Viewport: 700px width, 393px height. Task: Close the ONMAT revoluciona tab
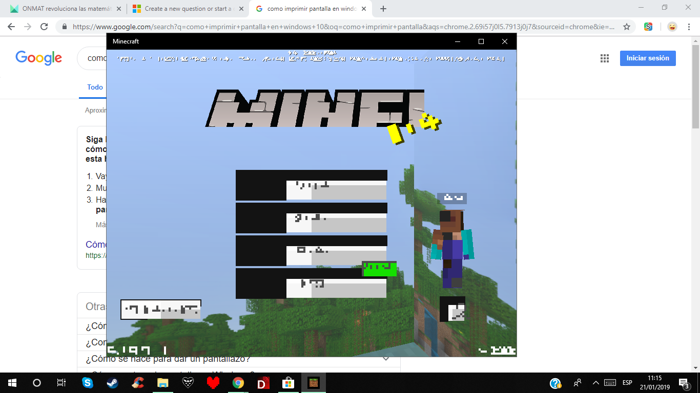point(119,9)
